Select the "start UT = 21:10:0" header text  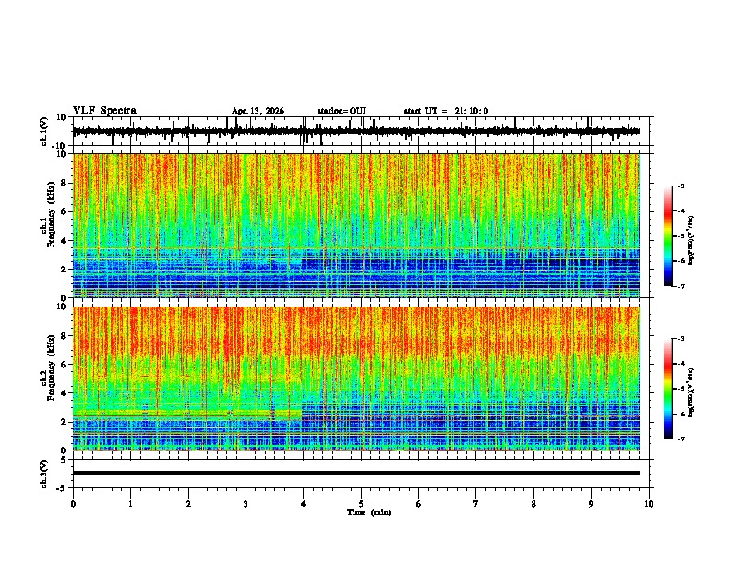[x=446, y=111]
